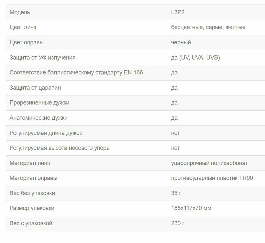Select the "Модель" row label

(20, 12)
